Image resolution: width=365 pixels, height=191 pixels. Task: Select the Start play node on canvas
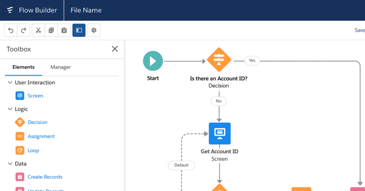pyautogui.click(x=153, y=61)
